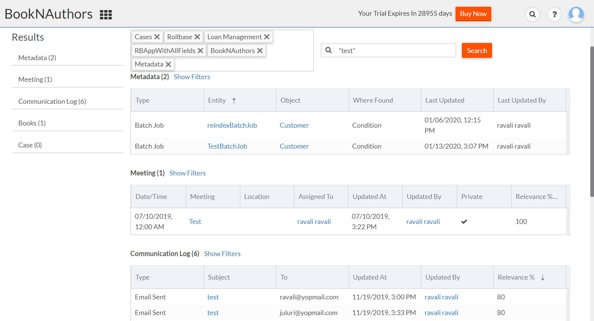Remove the Metadata filter tag
Viewport: 594px width, 321px height.
click(x=168, y=64)
